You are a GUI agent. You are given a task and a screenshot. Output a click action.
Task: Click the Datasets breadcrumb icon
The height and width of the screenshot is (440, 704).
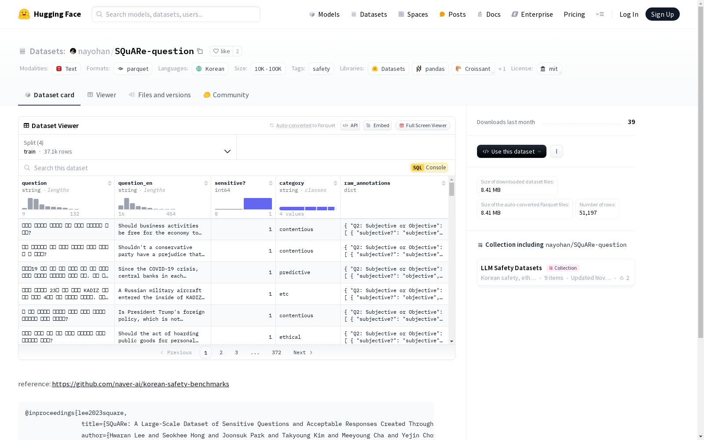tap(22, 51)
